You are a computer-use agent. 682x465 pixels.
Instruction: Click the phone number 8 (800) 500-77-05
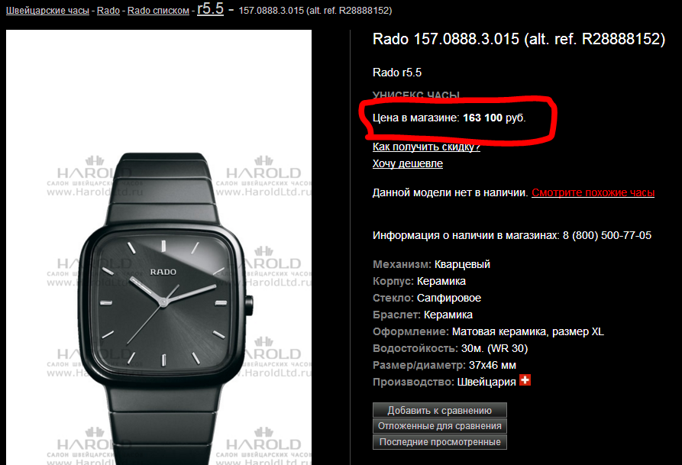[x=607, y=235]
